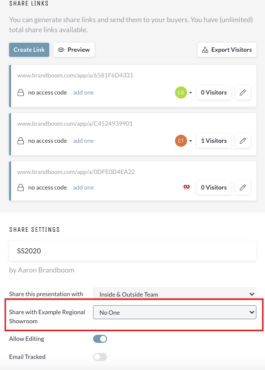Open the dropdown arrow beside CT avatar
The width and height of the screenshot is (265, 370).
(x=191, y=141)
